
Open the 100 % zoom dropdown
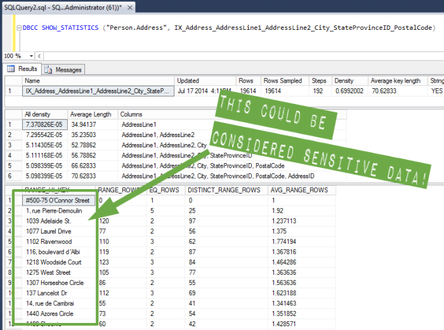31,56
